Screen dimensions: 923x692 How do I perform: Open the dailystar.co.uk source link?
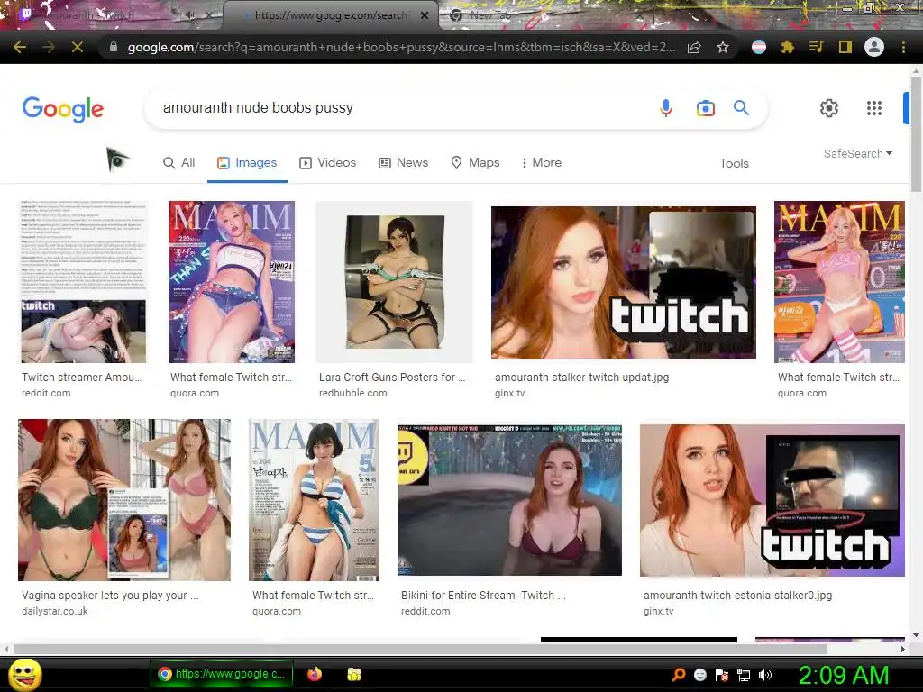[x=55, y=611]
